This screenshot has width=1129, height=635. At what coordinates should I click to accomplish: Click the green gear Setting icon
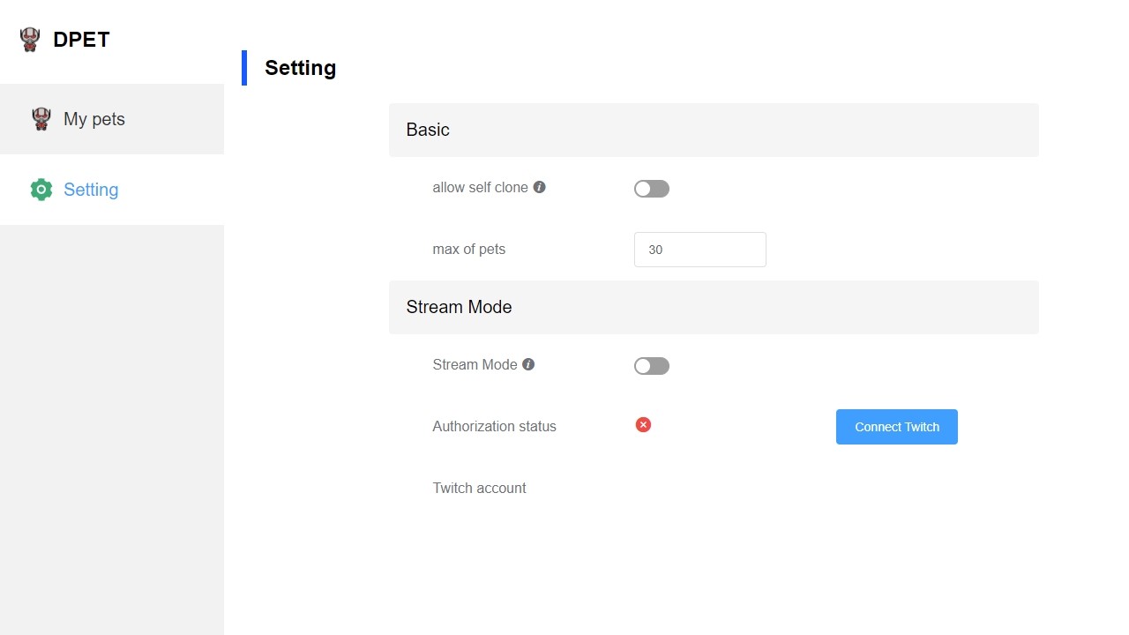pos(41,190)
